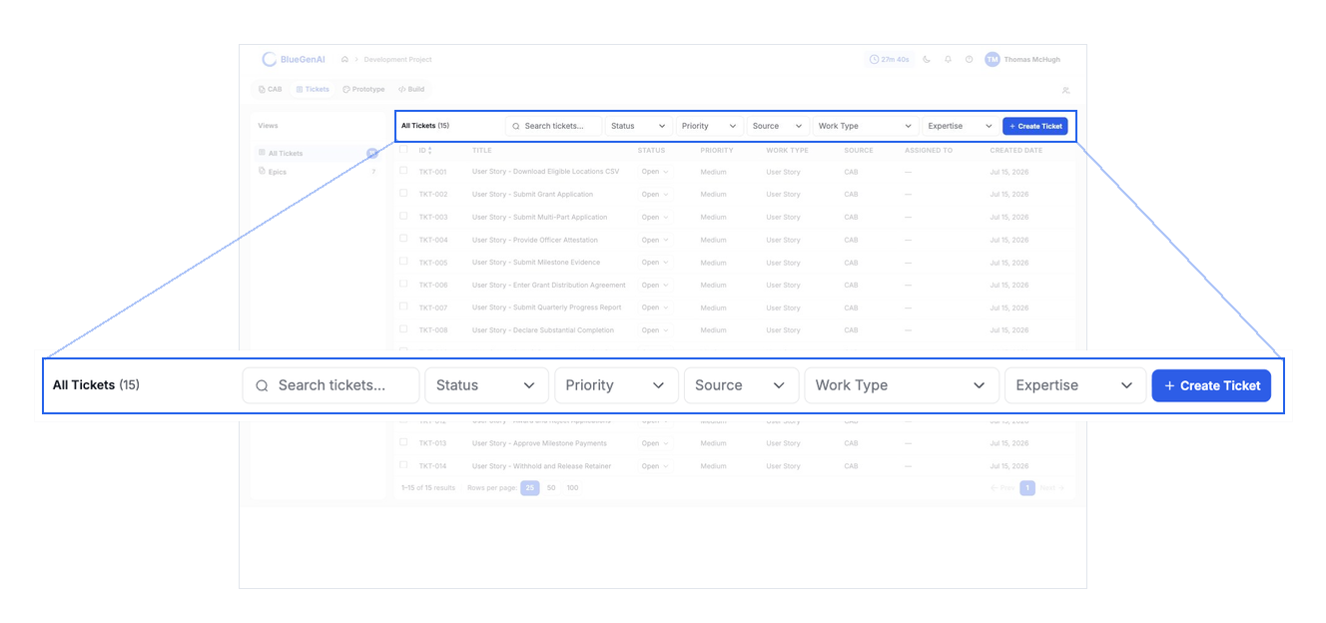The image size is (1326, 623).
Task: Toggle dark mode with the moon icon
Action: pyautogui.click(x=927, y=60)
